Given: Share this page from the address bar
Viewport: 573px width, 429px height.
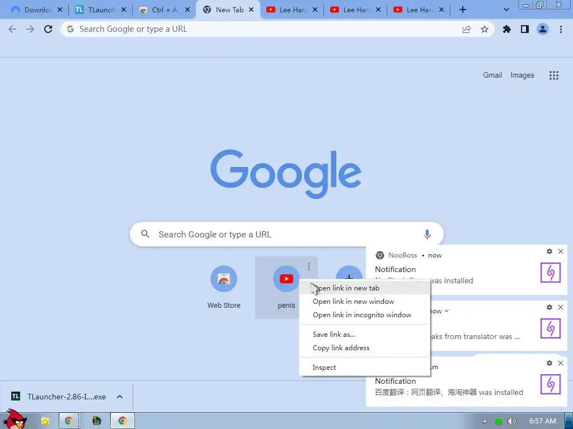Looking at the screenshot, I should (467, 29).
